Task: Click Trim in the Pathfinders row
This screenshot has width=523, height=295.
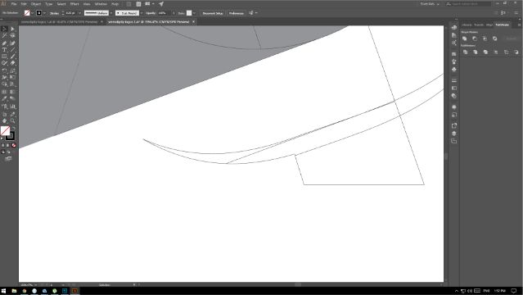Action: [x=476, y=52]
